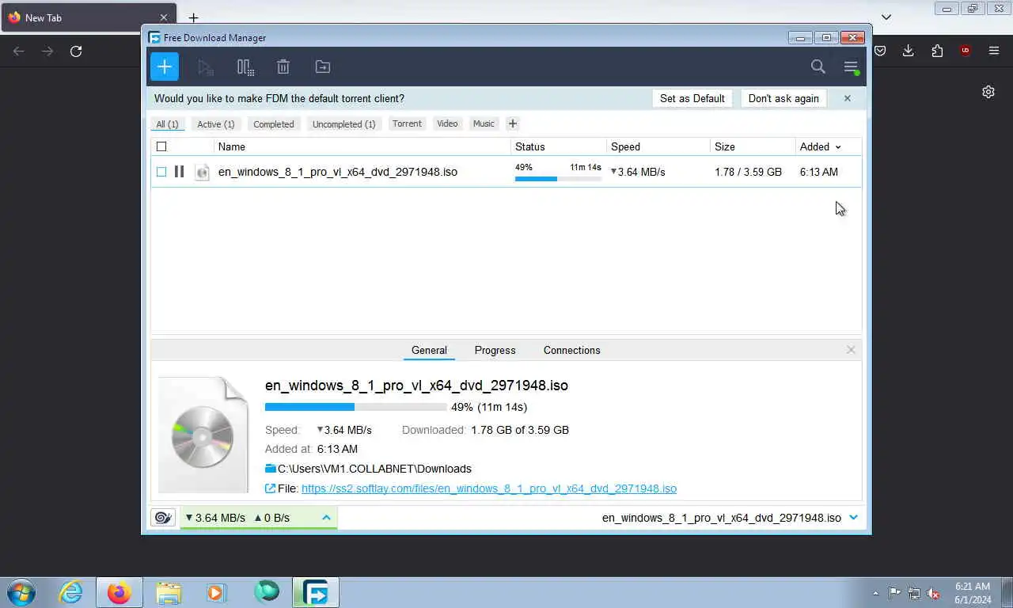Reload the Firefox page
Screen dimensions: 1013x608
(x=76, y=51)
